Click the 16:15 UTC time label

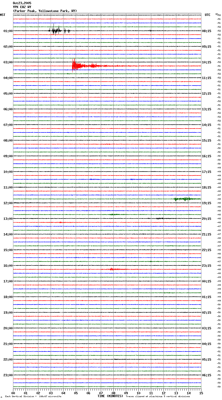pyautogui.click(x=207, y=156)
